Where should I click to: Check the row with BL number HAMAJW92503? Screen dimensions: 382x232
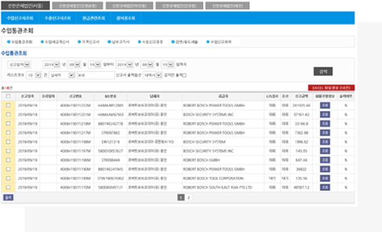click(x=8, y=114)
